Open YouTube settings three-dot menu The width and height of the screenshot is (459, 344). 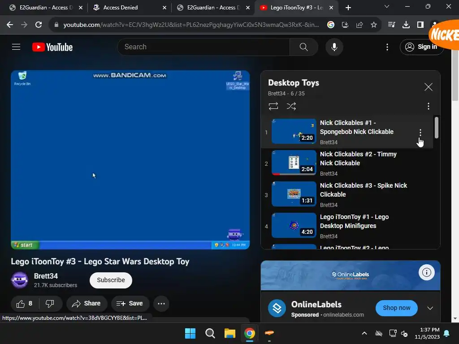pos(387,47)
